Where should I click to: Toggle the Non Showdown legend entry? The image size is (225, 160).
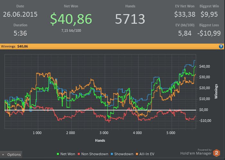click(x=93, y=154)
